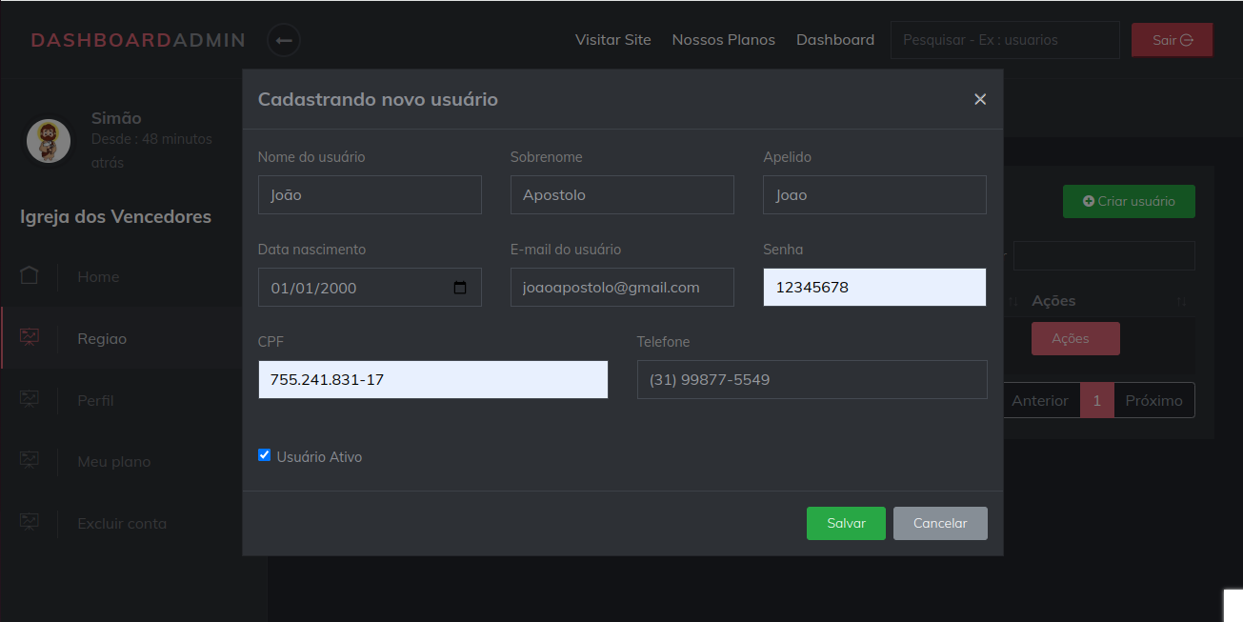This screenshot has width=1243, height=622.
Task: Click the Home icon in sidebar
Action: 30,276
